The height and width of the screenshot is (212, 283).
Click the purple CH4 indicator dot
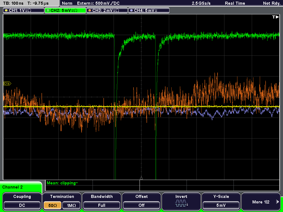[x=131, y=10]
